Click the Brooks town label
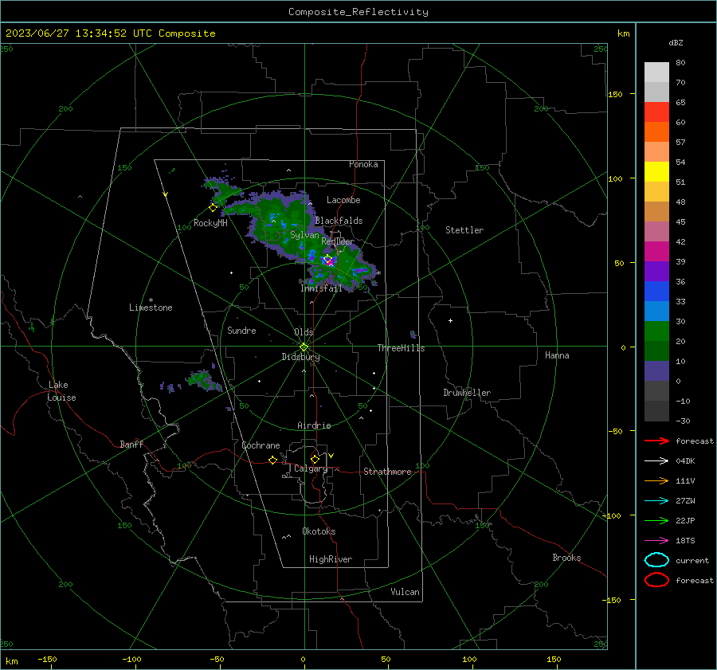Image resolution: width=717 pixels, height=670 pixels. point(566,558)
